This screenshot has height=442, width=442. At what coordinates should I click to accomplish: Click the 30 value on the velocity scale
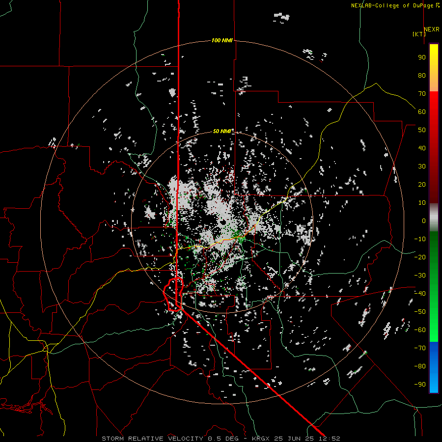(422, 166)
